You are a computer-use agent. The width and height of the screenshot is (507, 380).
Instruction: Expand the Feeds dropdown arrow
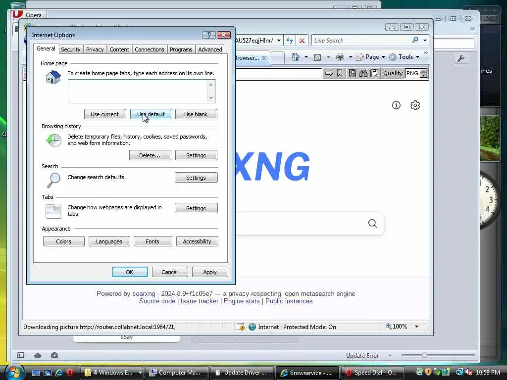click(328, 57)
